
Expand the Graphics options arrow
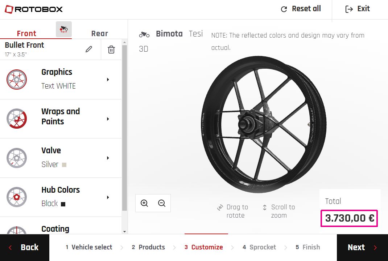click(x=108, y=80)
